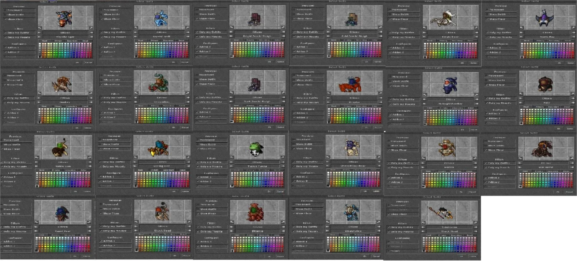Click previous outfit arrow in Dragonling panel

(136, 98)
